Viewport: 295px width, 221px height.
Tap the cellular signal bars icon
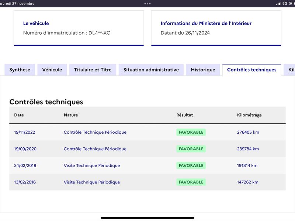tap(278, 4)
